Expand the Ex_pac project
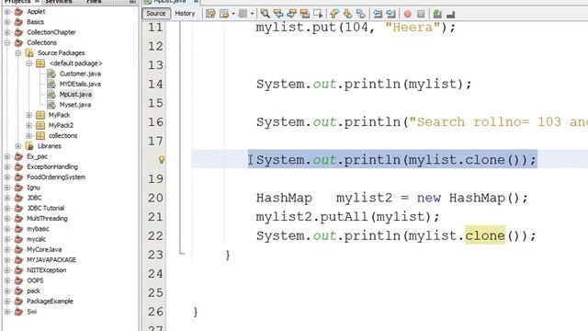 pyautogui.click(x=7, y=156)
